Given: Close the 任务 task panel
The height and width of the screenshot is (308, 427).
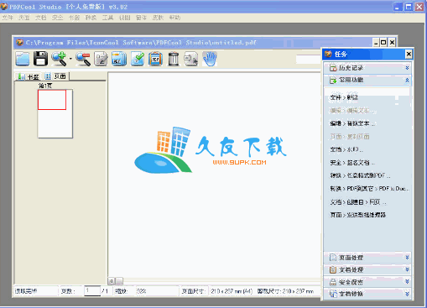Looking at the screenshot, I should (409, 54).
